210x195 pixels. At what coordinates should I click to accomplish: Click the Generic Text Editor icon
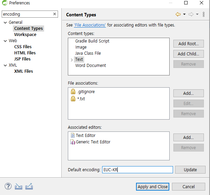point(73,142)
